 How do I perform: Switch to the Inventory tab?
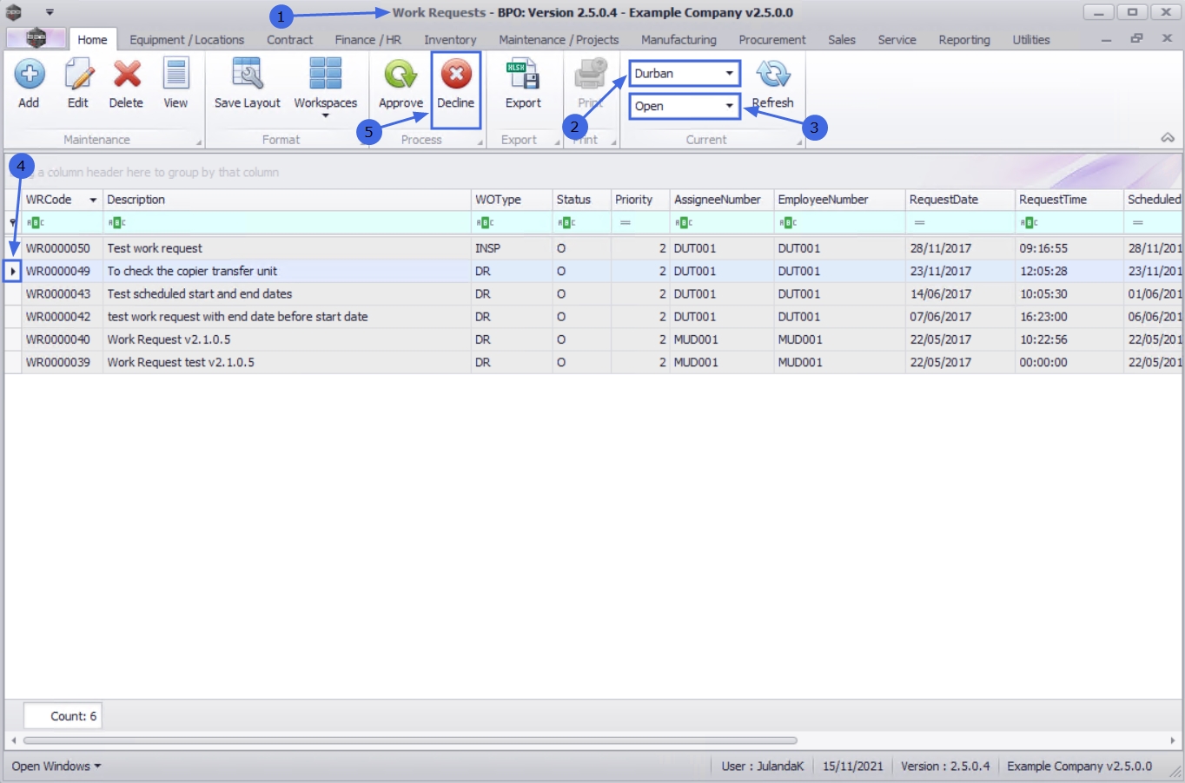click(450, 40)
